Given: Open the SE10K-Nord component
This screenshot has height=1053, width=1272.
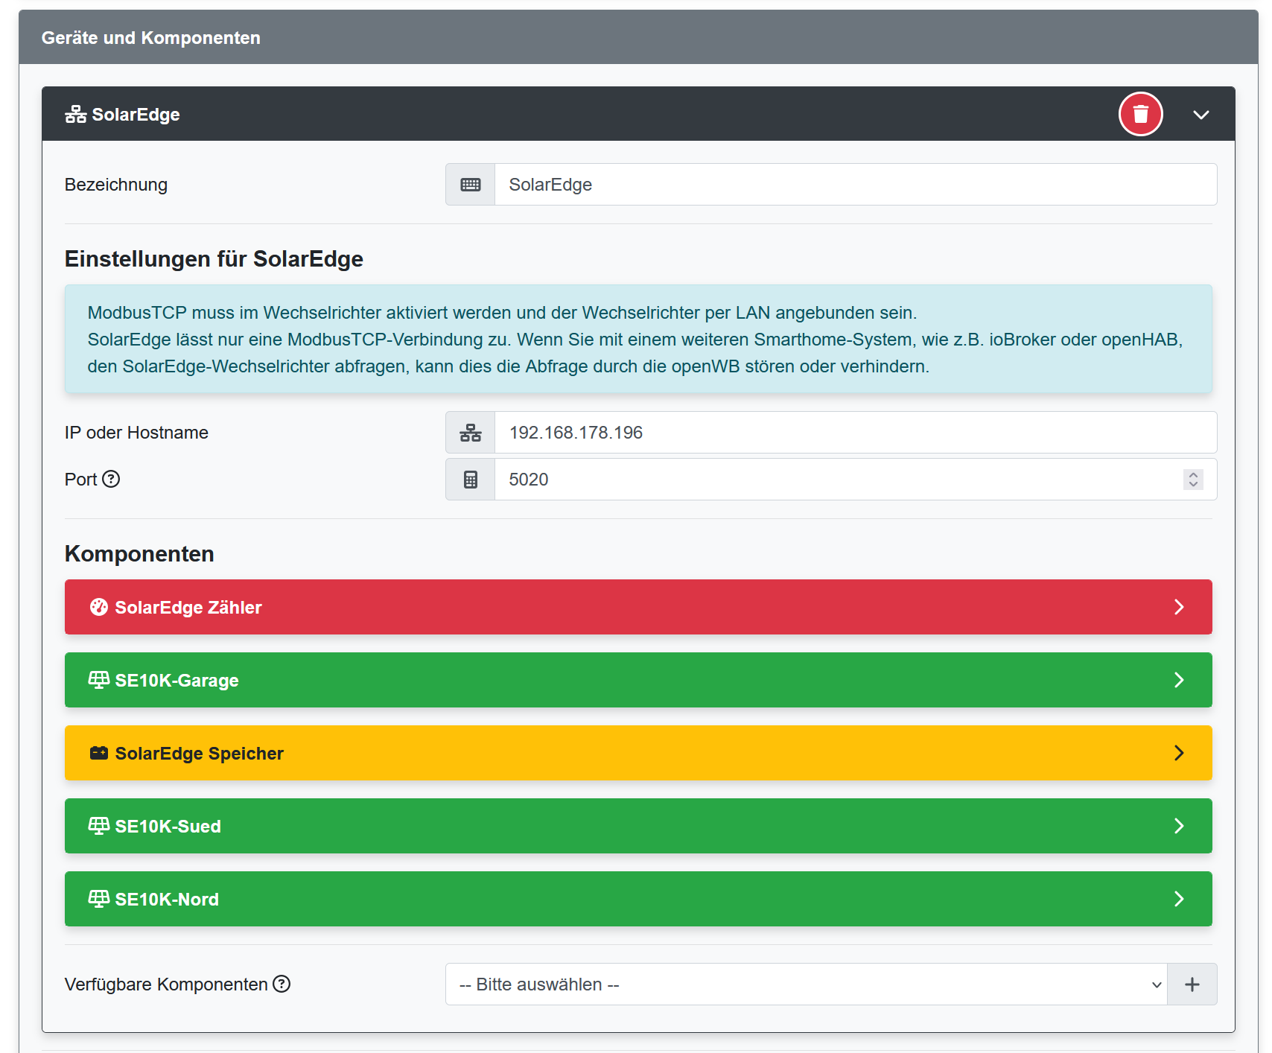Looking at the screenshot, I should (638, 899).
